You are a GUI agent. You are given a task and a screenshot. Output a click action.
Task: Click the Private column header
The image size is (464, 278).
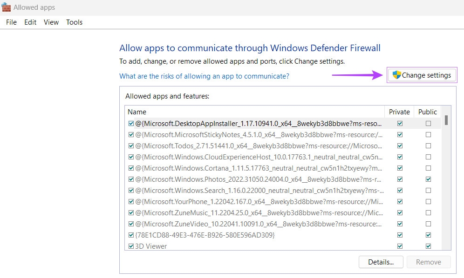click(x=399, y=112)
